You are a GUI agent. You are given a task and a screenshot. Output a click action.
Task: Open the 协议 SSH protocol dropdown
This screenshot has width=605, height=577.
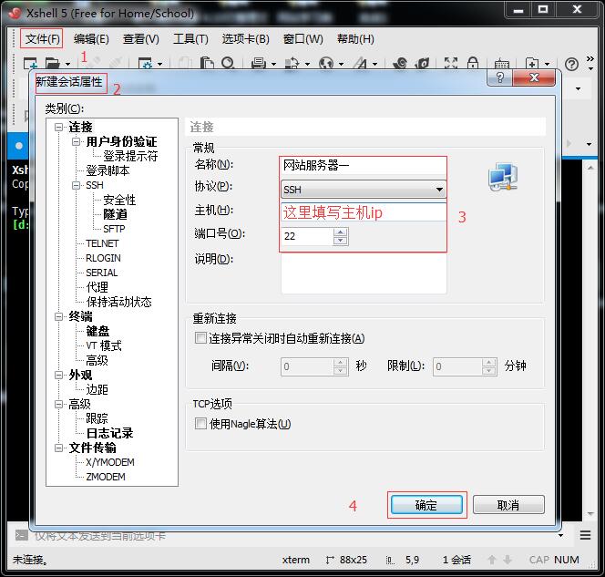click(364, 190)
